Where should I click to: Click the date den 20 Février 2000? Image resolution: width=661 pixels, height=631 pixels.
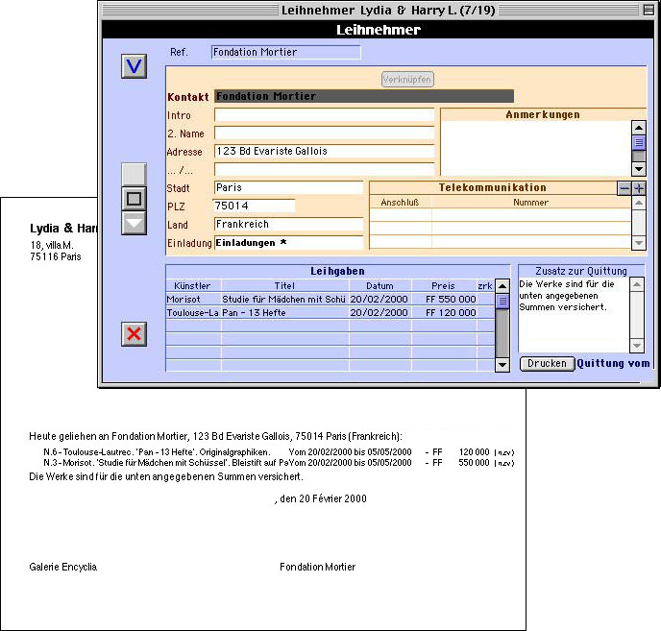coord(324,498)
